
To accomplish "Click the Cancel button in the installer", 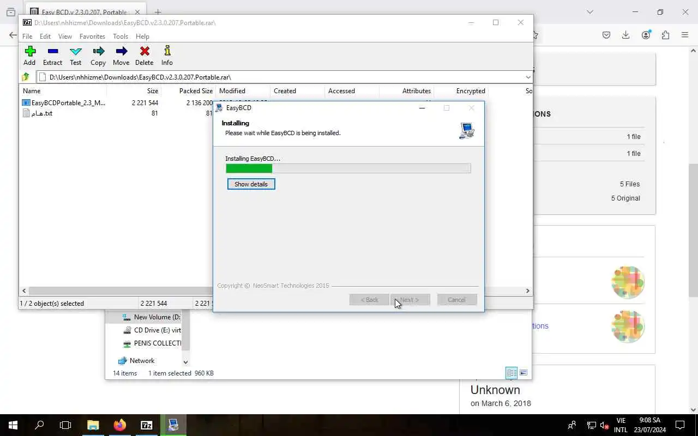I will click(457, 300).
